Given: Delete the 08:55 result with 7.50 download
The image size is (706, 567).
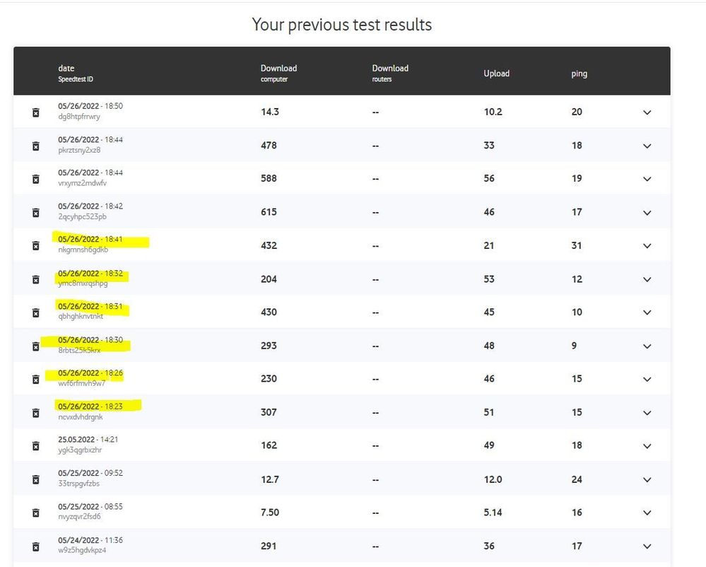Looking at the screenshot, I should pyautogui.click(x=35, y=513).
